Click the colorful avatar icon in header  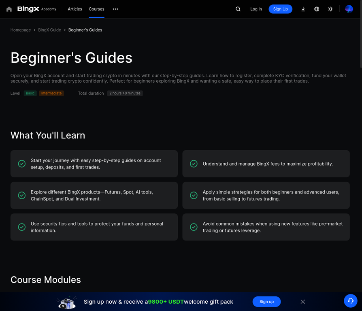coord(349,9)
